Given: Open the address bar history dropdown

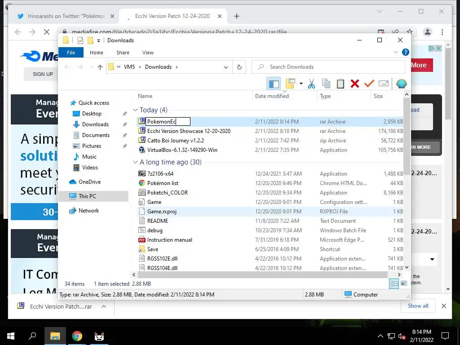Looking at the screenshot, I should [x=226, y=67].
